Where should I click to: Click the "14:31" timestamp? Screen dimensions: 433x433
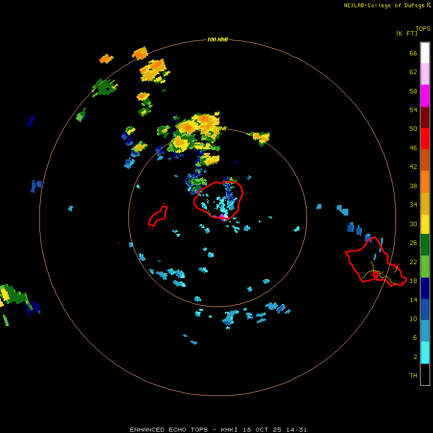(296, 430)
